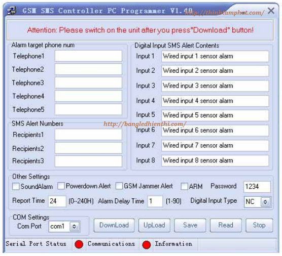Save the current configuration
This screenshot has width=282, height=256.
(190, 225)
